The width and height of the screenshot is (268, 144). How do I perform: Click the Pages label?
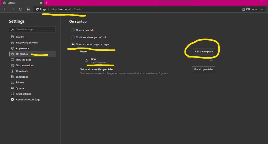(x=83, y=52)
